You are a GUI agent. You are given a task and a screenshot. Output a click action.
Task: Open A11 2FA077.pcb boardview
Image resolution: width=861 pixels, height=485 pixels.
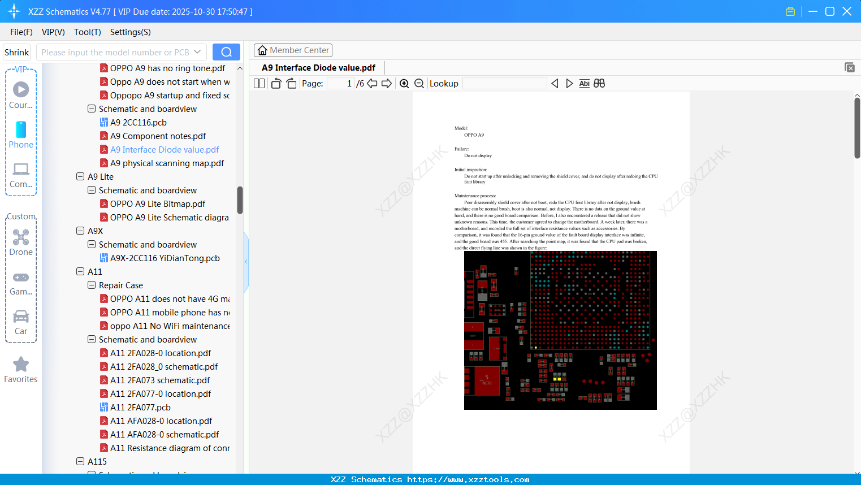click(140, 407)
